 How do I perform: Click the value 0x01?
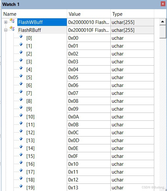point(73,46)
